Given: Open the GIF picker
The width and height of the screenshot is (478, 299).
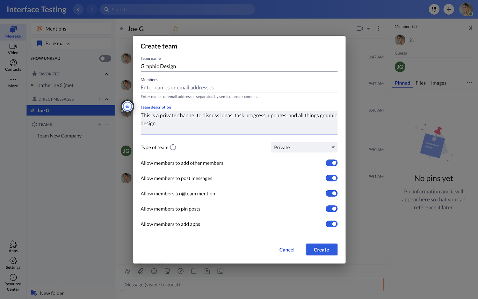Looking at the screenshot, I should coord(167,271).
